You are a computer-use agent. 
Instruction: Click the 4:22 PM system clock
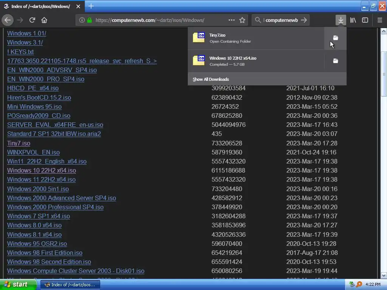[373, 284]
